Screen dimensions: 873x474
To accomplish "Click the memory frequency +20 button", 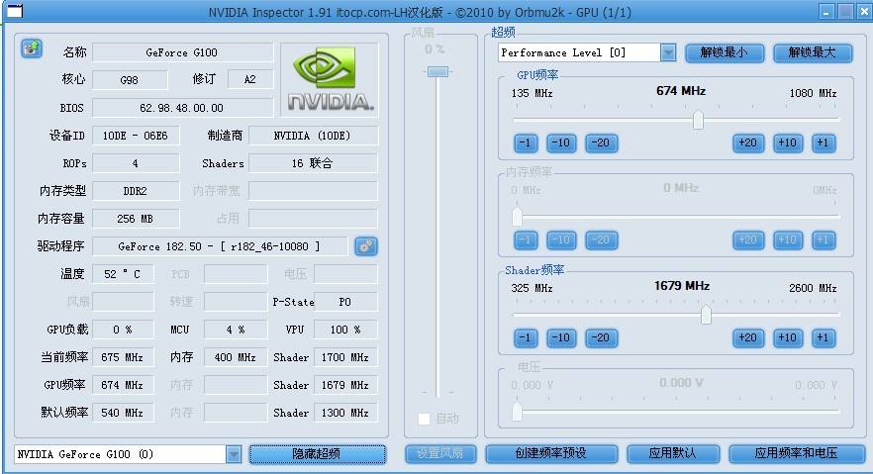I will pos(747,239).
